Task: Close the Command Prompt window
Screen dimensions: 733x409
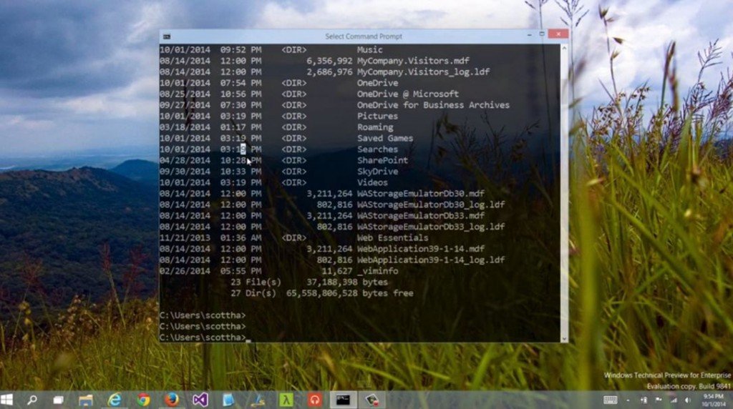Action: pos(560,34)
